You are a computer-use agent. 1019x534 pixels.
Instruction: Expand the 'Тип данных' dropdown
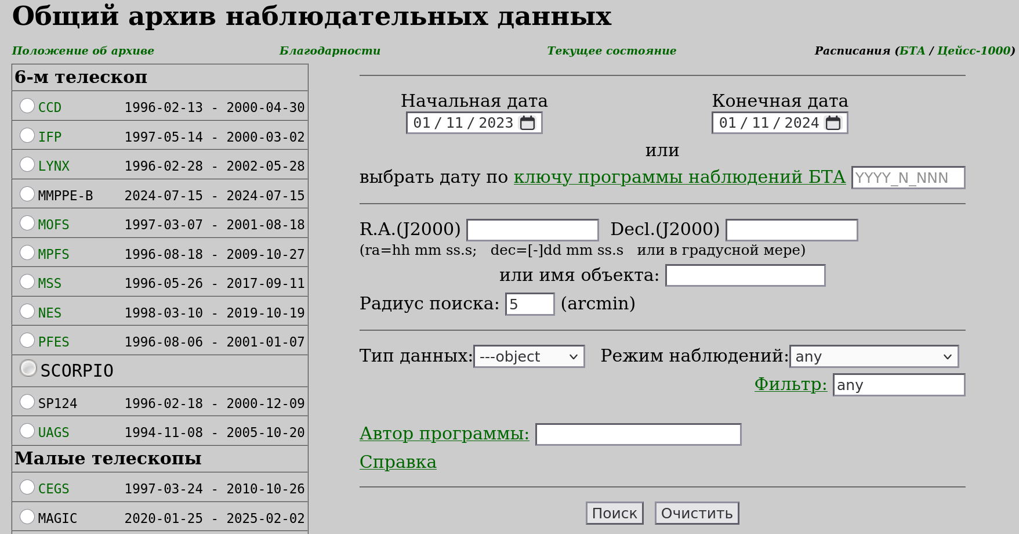(x=528, y=356)
